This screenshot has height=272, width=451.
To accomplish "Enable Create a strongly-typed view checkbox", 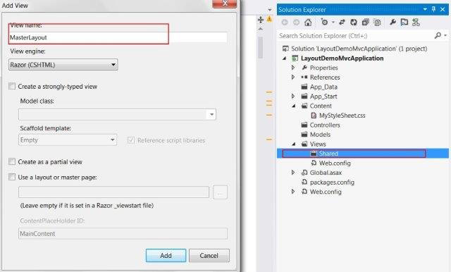I will (x=12, y=86).
